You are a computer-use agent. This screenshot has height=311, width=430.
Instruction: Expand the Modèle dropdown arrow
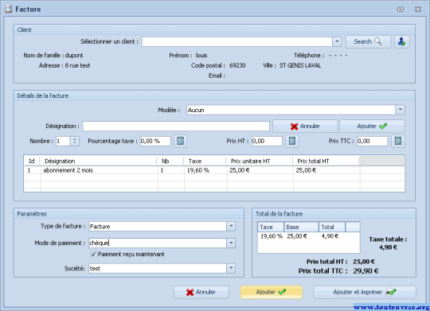[x=400, y=110]
